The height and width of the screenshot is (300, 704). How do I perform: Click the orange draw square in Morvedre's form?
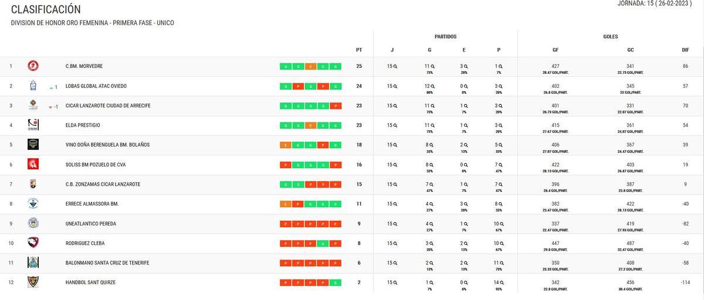pyautogui.click(x=310, y=67)
